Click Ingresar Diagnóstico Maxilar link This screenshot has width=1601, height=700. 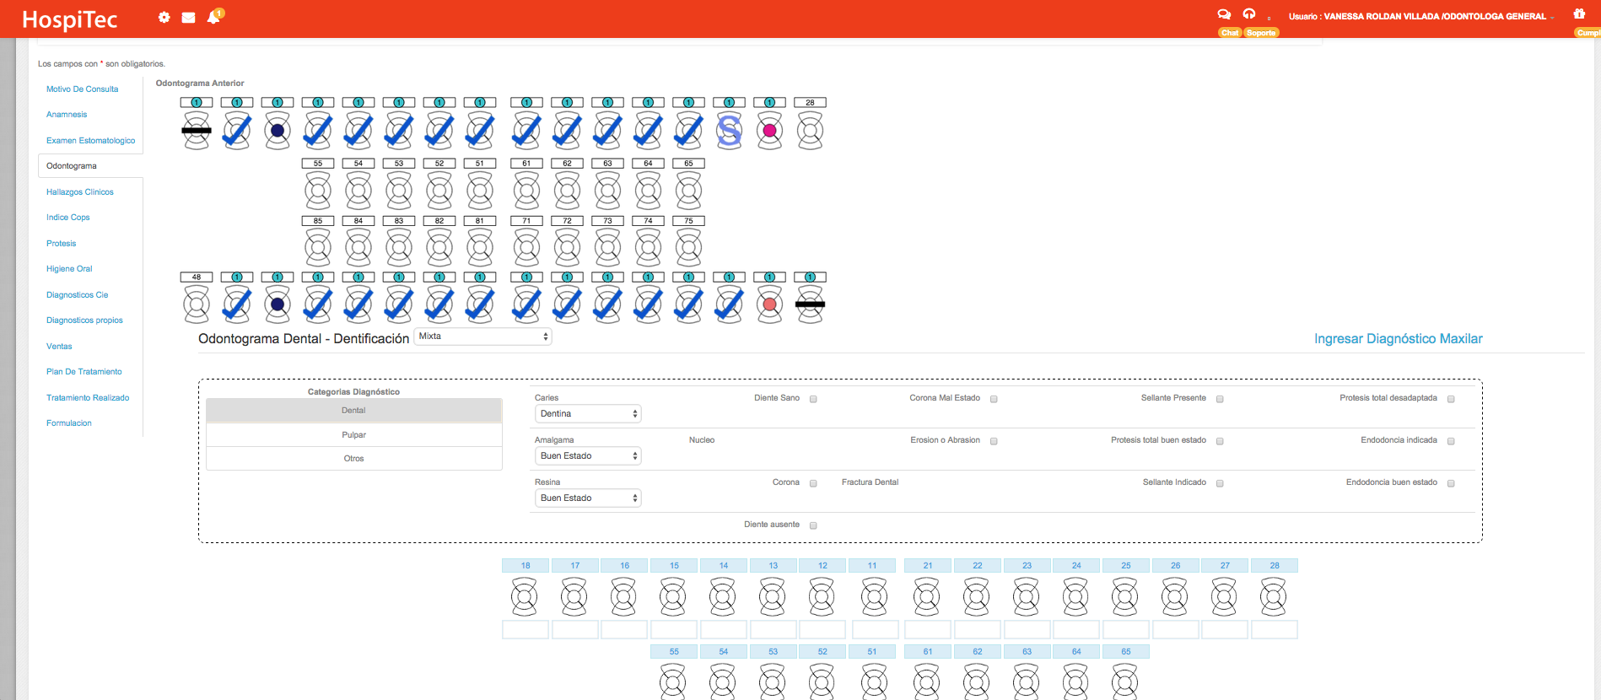pos(1398,339)
